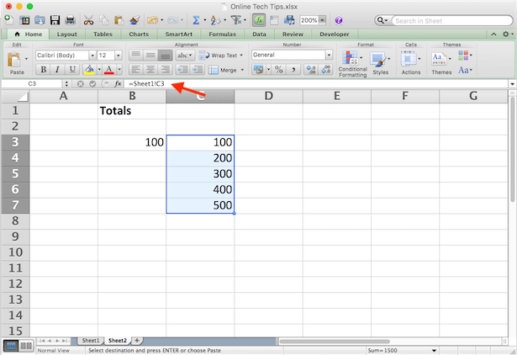
Task: Click the Format Painter brush icon
Action: coord(132,19)
